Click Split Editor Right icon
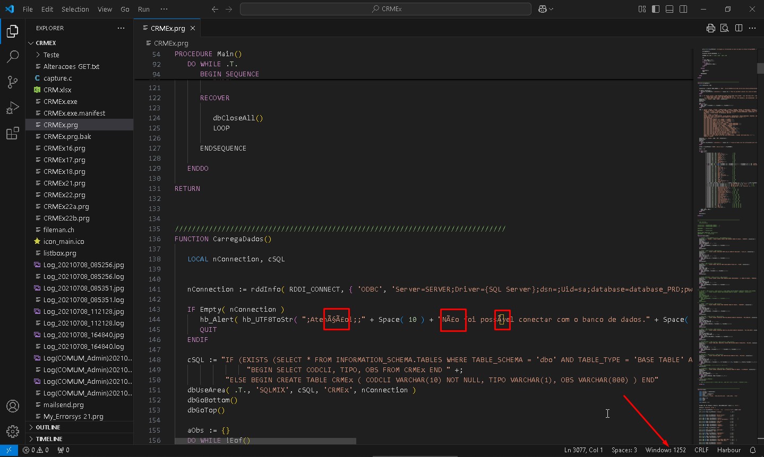 click(739, 28)
